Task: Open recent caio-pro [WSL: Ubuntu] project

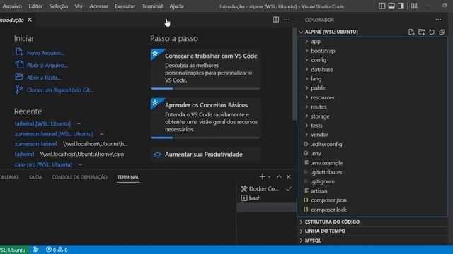Action: pos(43,164)
